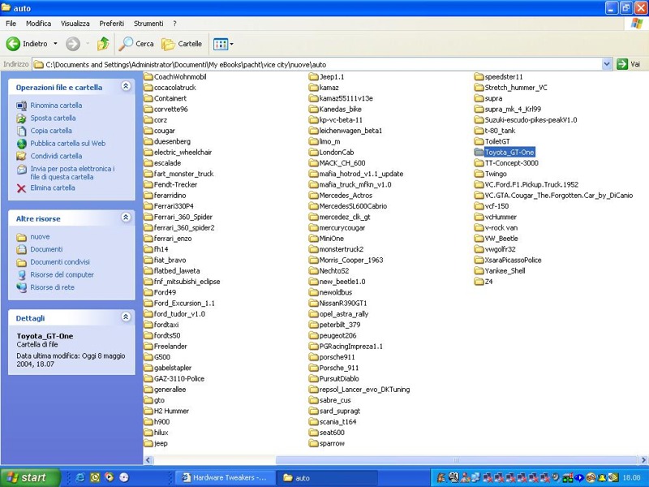The image size is (649, 487).
Task: Click the Rinomina cartella icon
Action: [x=21, y=106]
